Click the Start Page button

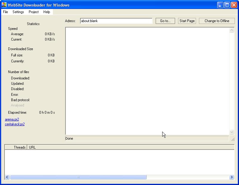187,21
